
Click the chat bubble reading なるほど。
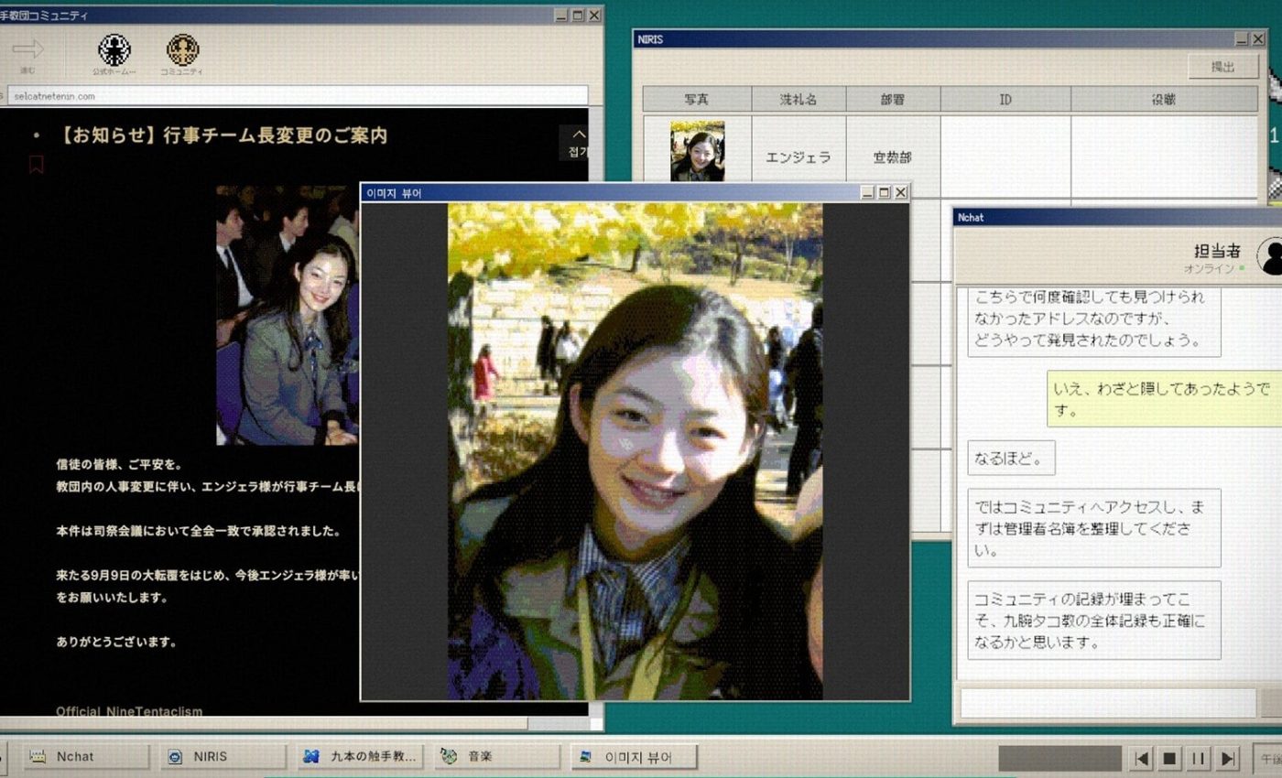[1011, 458]
